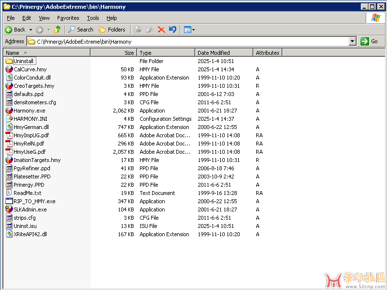
Task: Toggle the Folders pane button
Action: pos(112,30)
